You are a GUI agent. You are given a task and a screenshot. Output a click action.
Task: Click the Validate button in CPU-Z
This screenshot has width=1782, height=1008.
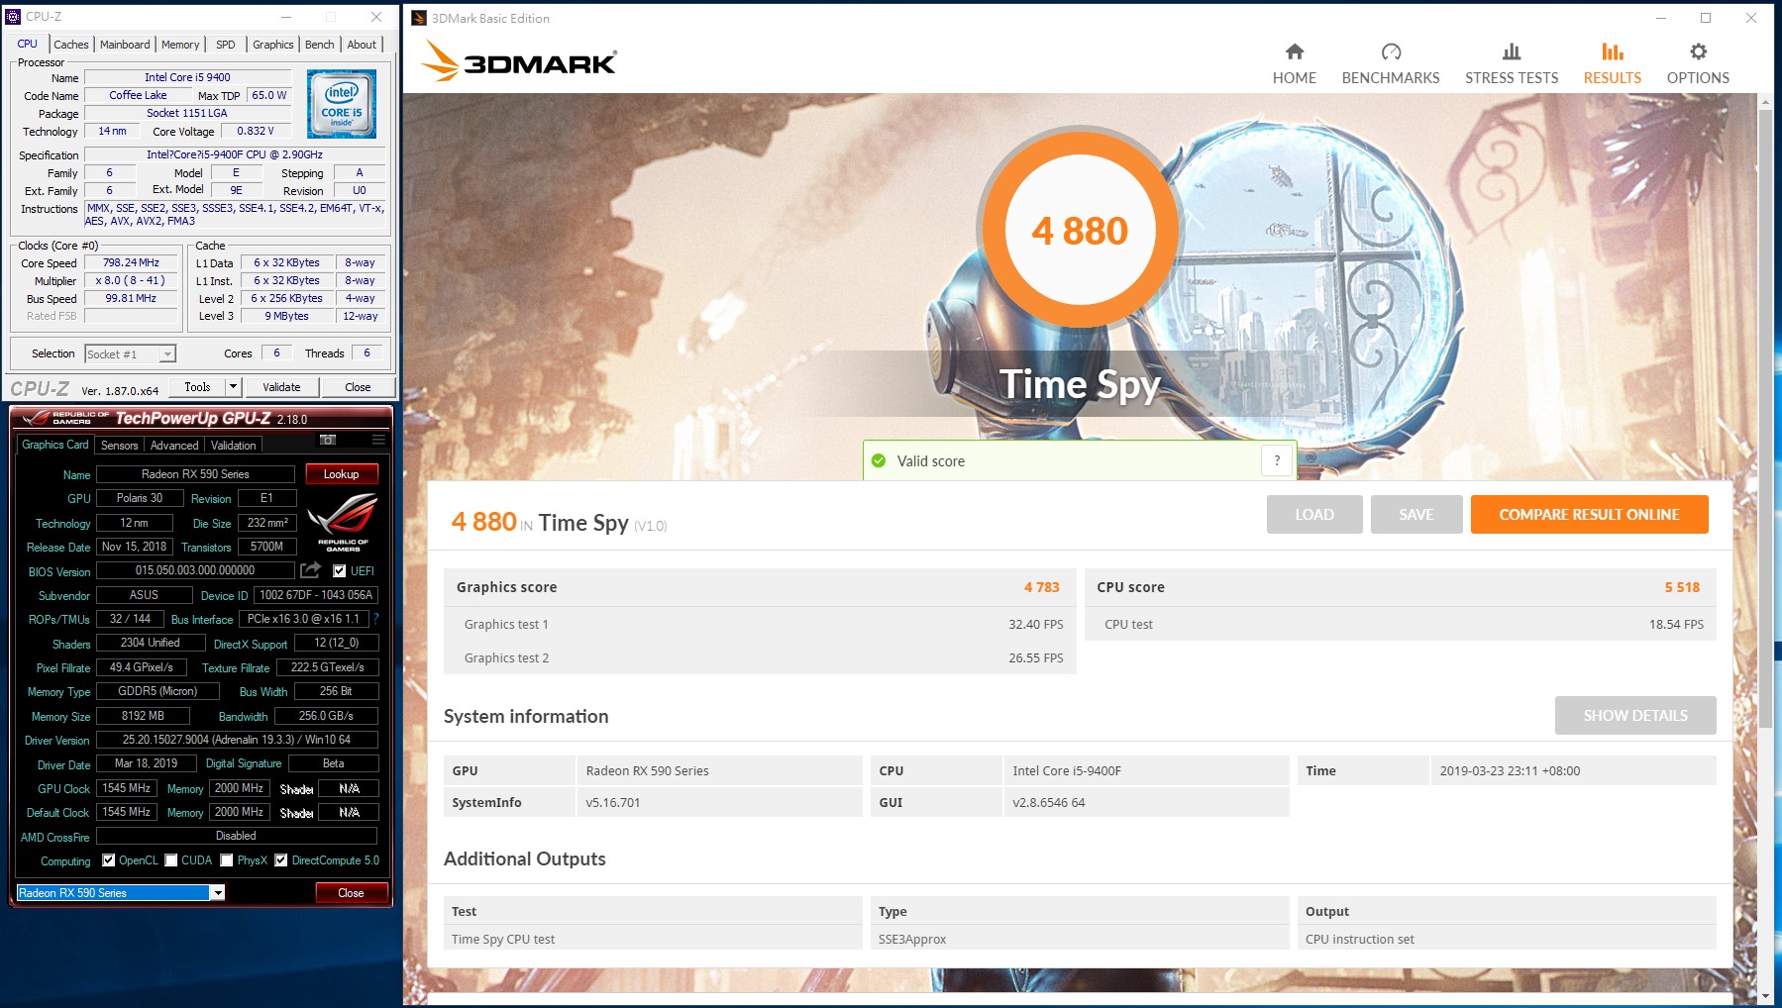tap(281, 387)
